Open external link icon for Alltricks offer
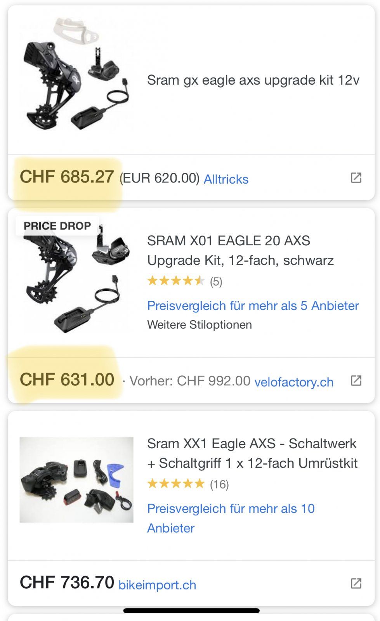This screenshot has width=380, height=621. pyautogui.click(x=356, y=178)
